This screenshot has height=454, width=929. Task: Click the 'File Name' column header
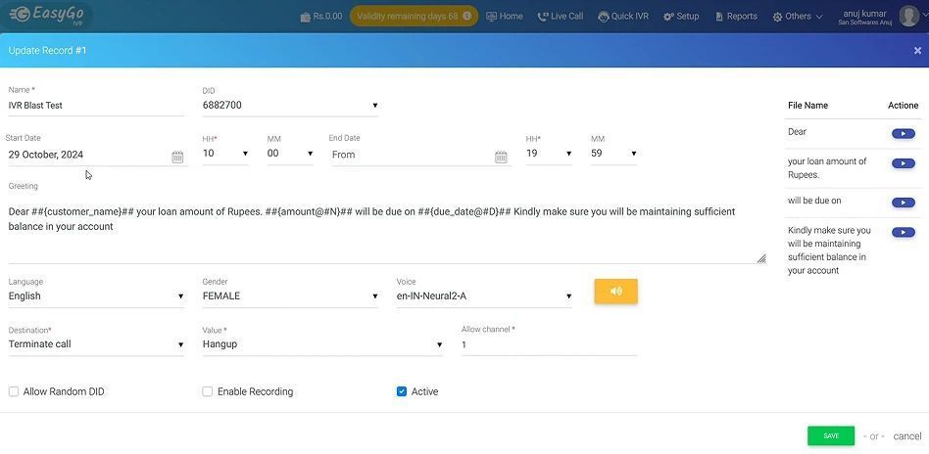(807, 106)
